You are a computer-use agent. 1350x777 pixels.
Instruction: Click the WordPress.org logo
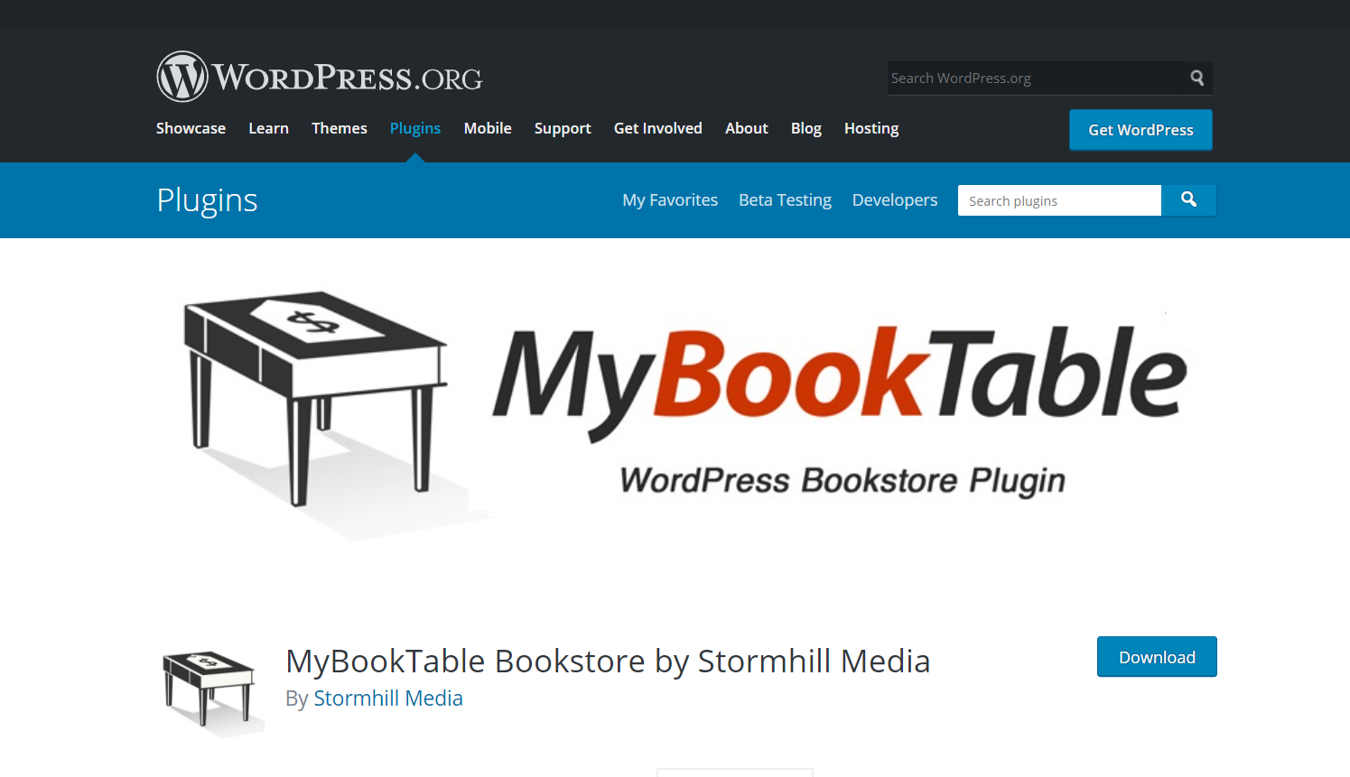click(x=320, y=77)
